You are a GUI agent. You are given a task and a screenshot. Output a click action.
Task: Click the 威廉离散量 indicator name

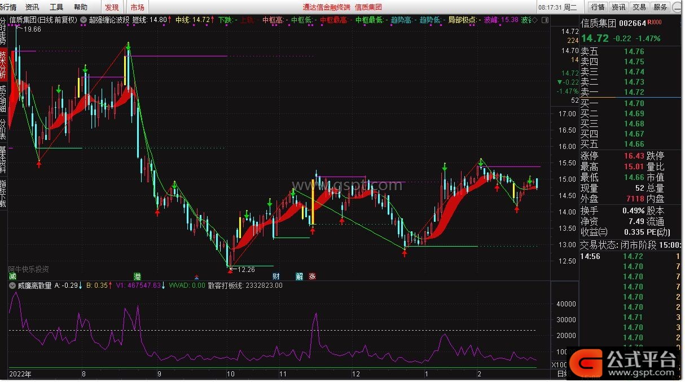click(x=34, y=286)
